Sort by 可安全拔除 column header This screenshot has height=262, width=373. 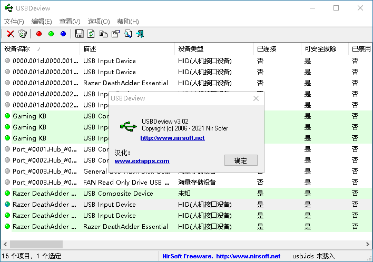coord(325,49)
